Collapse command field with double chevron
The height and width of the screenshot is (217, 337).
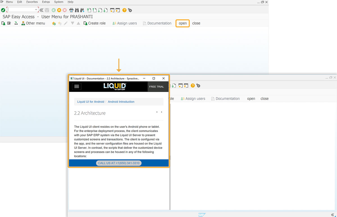tap(41, 10)
